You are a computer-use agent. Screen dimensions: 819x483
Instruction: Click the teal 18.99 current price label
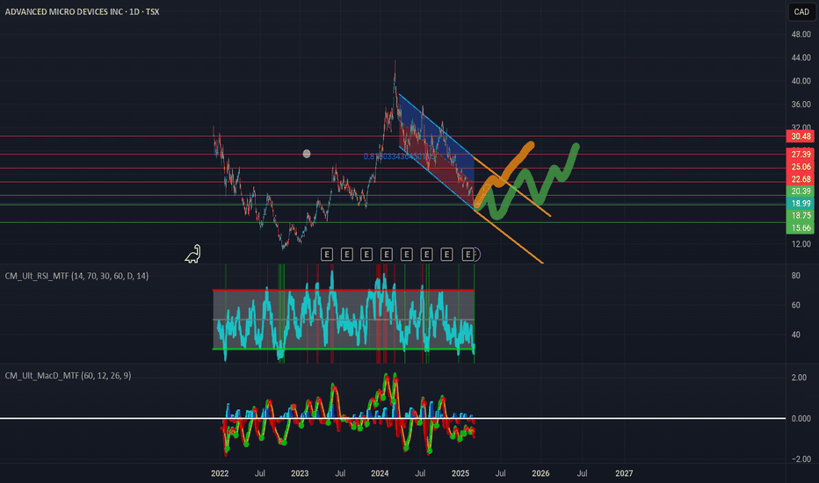tap(801, 203)
